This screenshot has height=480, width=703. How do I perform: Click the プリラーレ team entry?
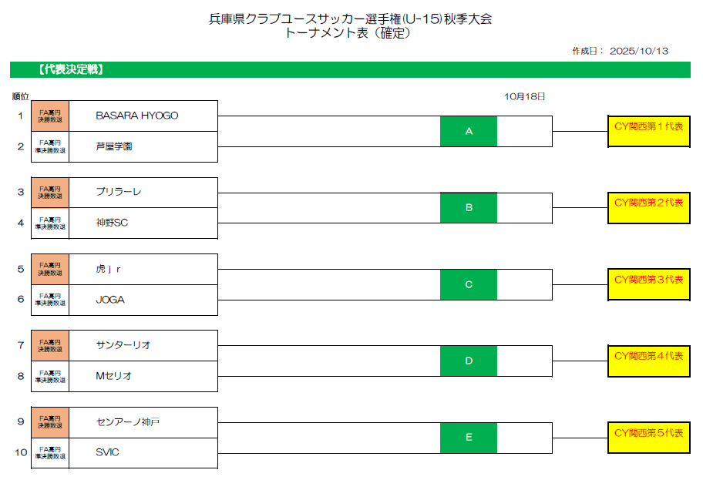143,192
